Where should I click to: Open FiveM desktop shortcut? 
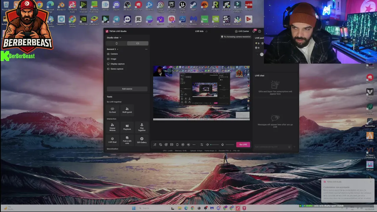coord(370,137)
